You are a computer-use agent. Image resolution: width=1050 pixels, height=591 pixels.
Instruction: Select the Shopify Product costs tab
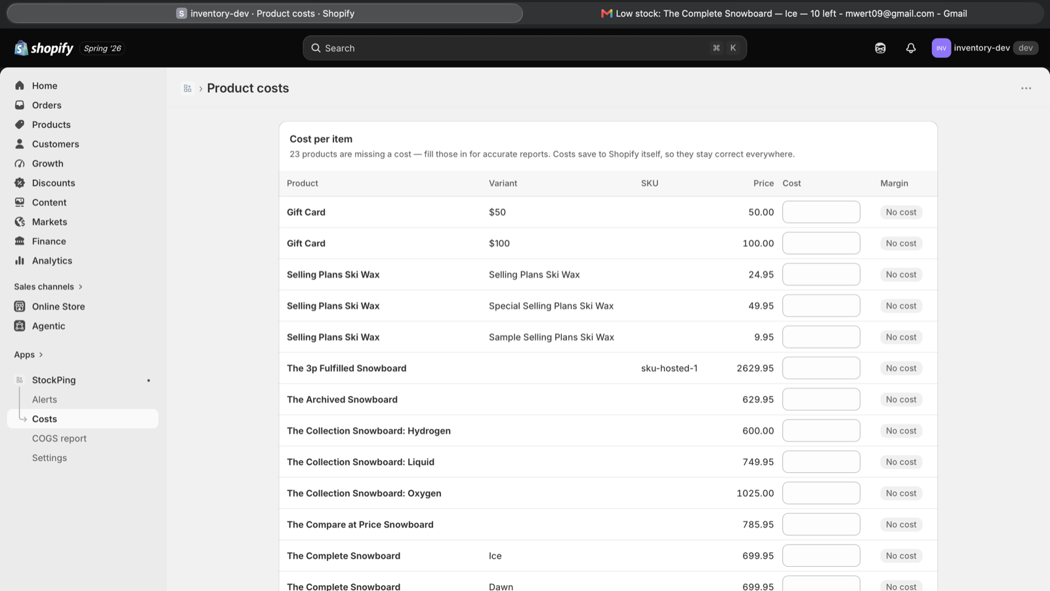[265, 13]
